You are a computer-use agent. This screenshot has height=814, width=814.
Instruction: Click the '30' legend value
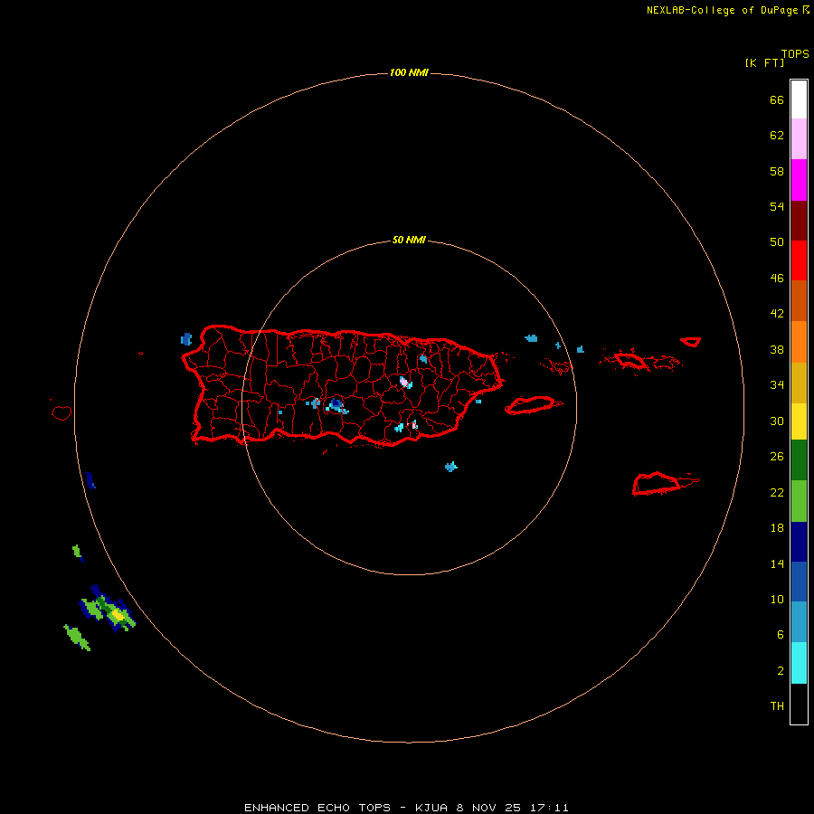[x=777, y=421]
